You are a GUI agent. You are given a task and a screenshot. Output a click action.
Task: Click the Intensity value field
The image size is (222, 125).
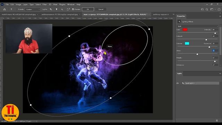pos(215,30)
